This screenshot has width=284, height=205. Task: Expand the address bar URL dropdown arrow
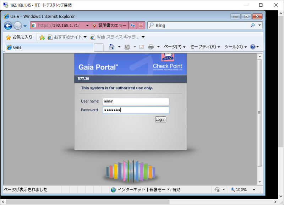[x=87, y=26]
